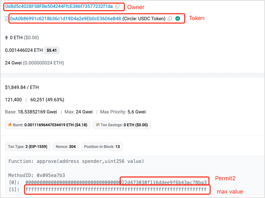Click the Burnt ETH amount badge

point(48,125)
